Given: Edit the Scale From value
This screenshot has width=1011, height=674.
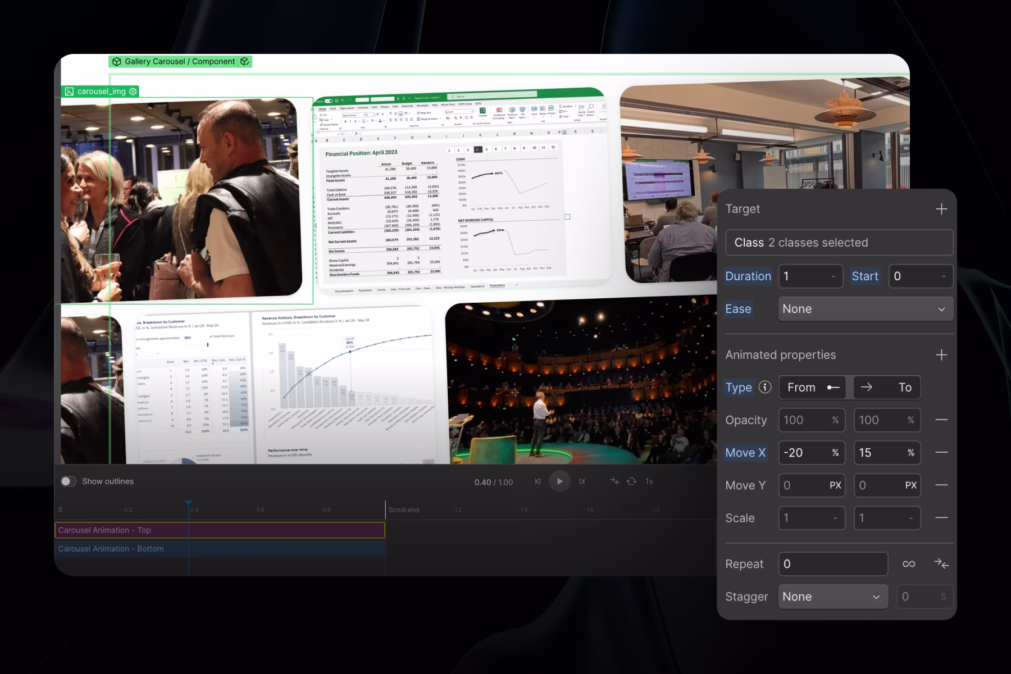Looking at the screenshot, I should (812, 518).
